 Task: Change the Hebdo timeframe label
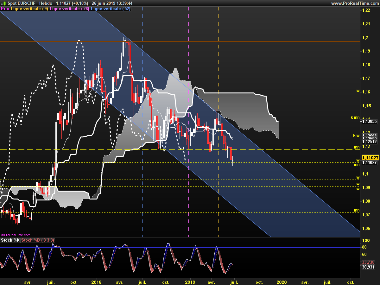[46, 3]
